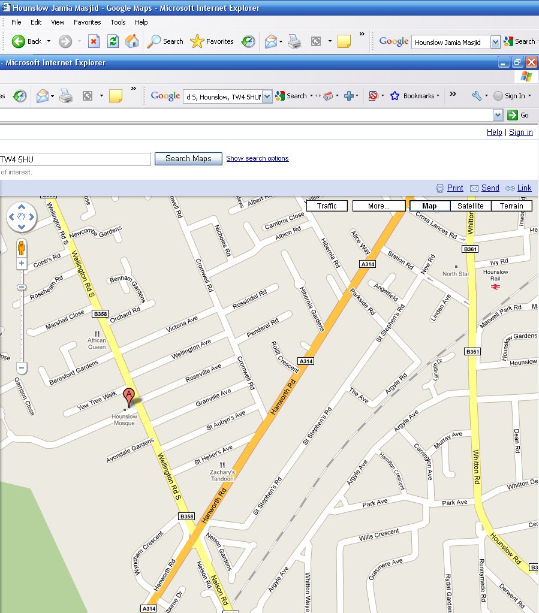Open the File menu
Viewport: 539px width, 613px height.
(x=16, y=22)
